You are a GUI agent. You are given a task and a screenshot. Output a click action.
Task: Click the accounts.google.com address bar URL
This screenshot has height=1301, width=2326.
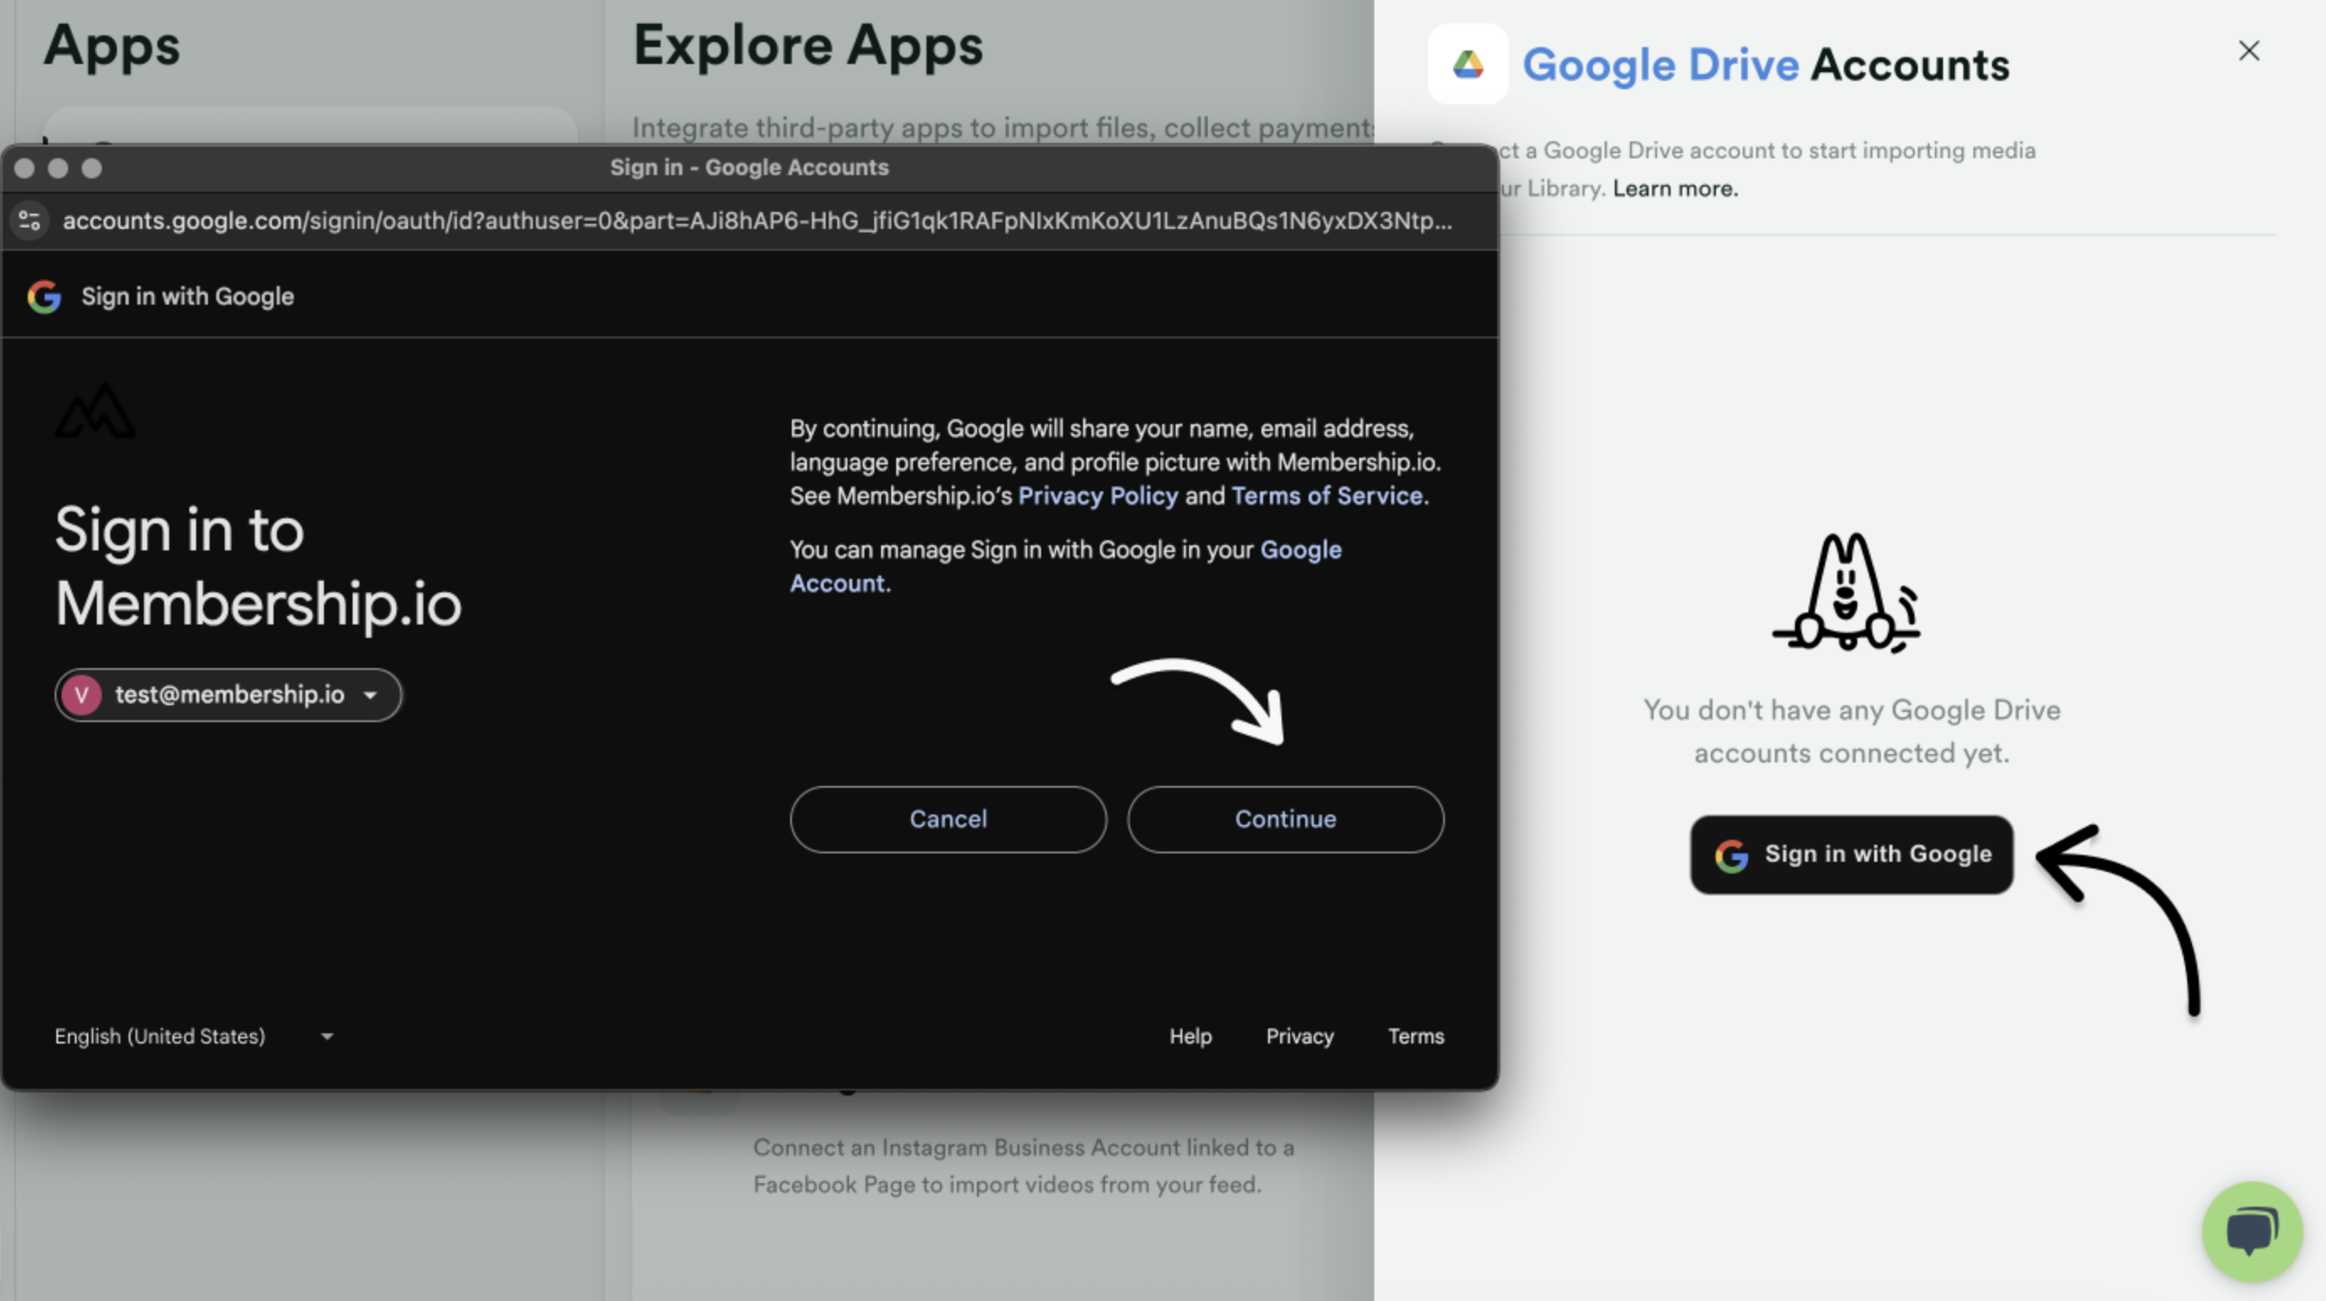[757, 220]
